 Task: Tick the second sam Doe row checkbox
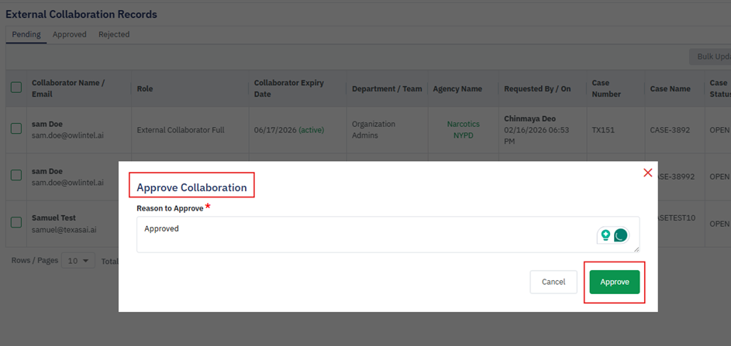tap(16, 176)
